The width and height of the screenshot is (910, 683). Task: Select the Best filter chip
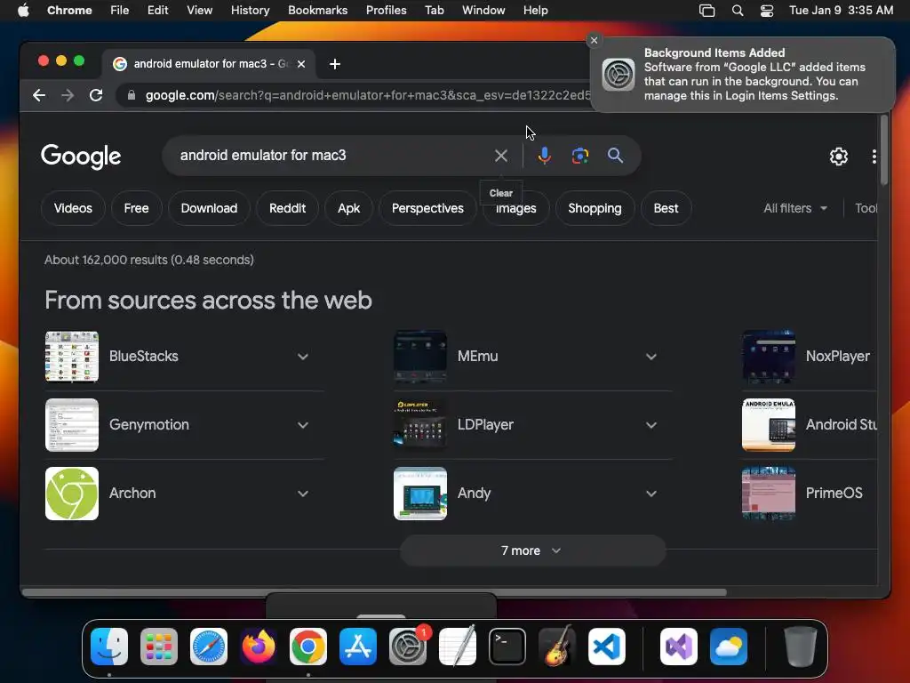coord(666,208)
